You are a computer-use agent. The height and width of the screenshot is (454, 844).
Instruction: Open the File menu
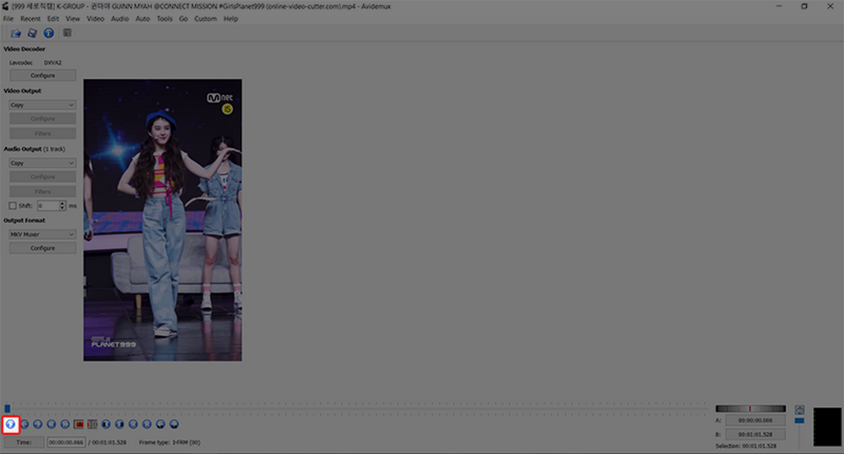point(9,18)
